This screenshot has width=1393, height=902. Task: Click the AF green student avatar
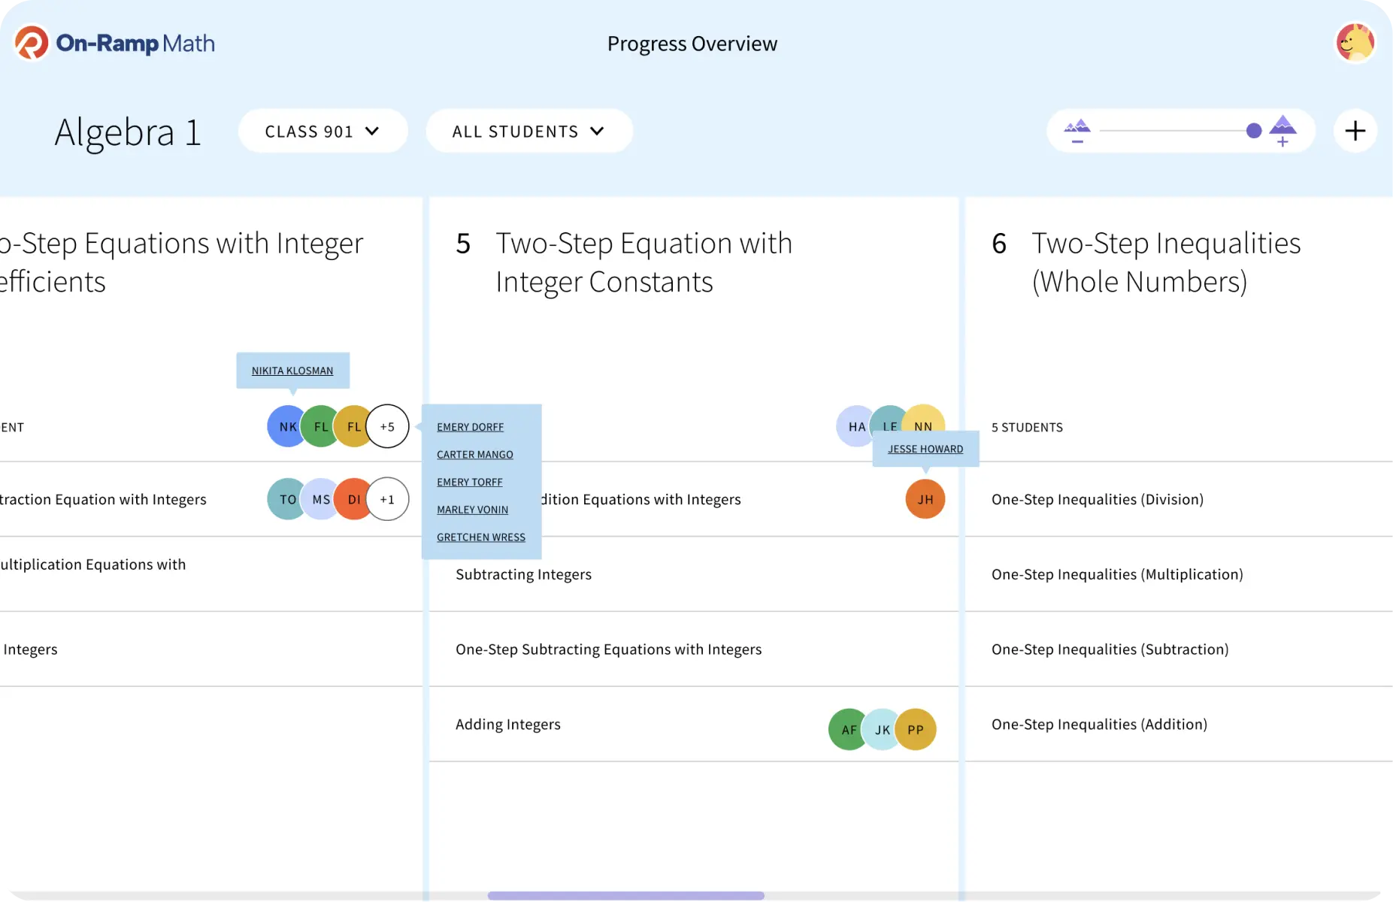(x=847, y=729)
